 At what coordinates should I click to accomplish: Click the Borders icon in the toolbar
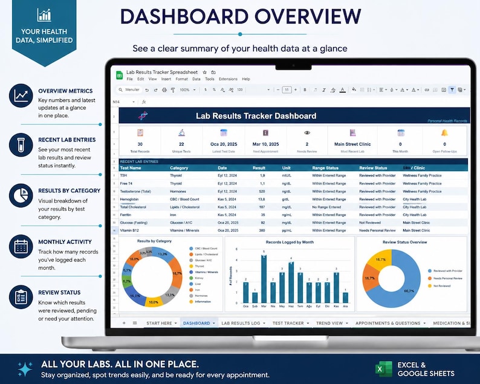[362, 89]
